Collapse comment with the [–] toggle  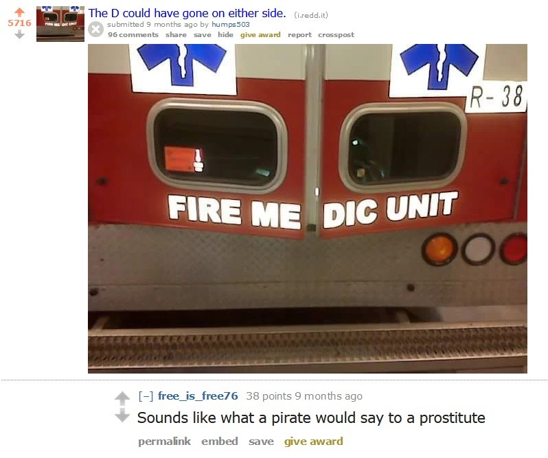coord(146,396)
